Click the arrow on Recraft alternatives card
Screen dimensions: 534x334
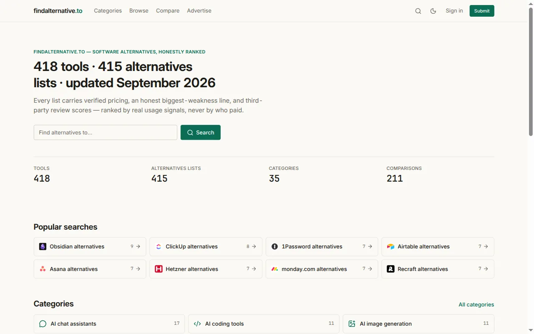[486, 269]
